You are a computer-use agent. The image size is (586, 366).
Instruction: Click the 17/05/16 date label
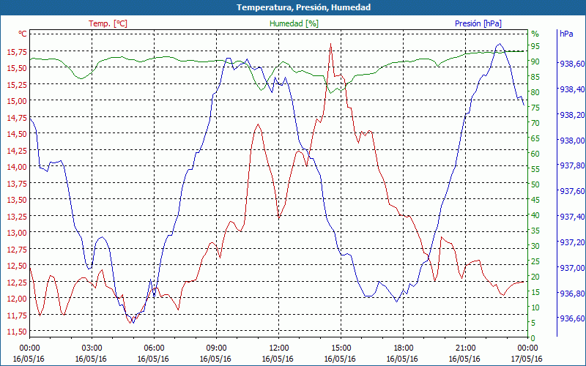tap(527, 359)
